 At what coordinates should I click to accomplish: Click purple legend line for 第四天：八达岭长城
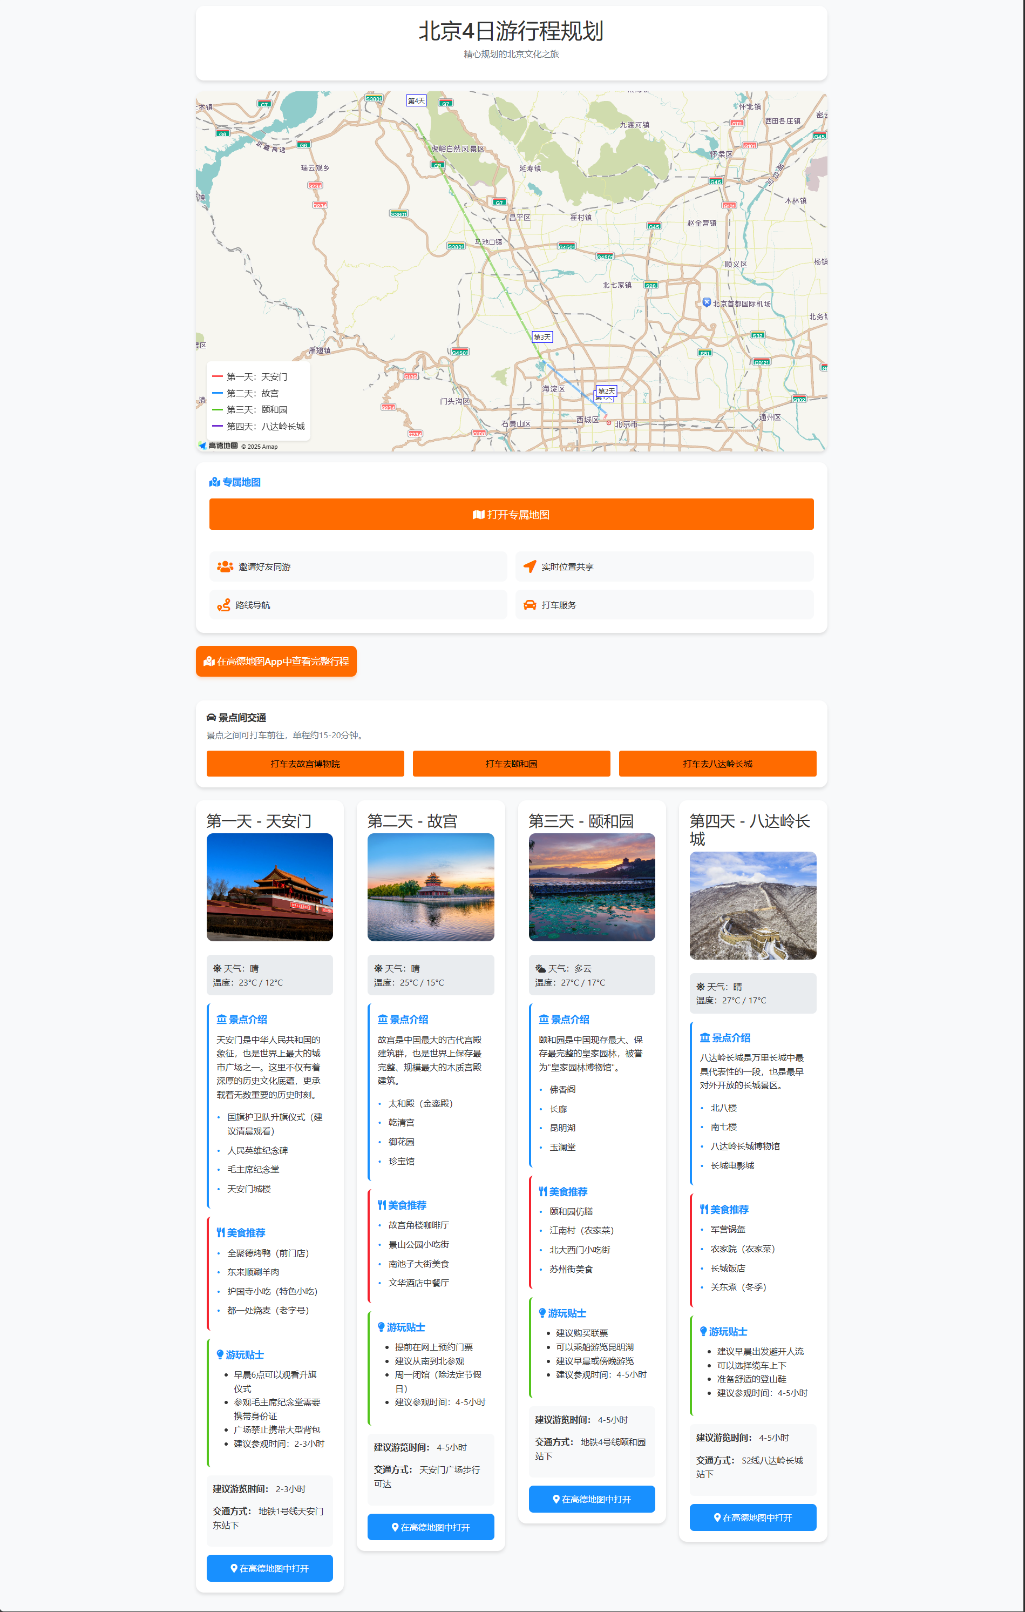pos(217,427)
